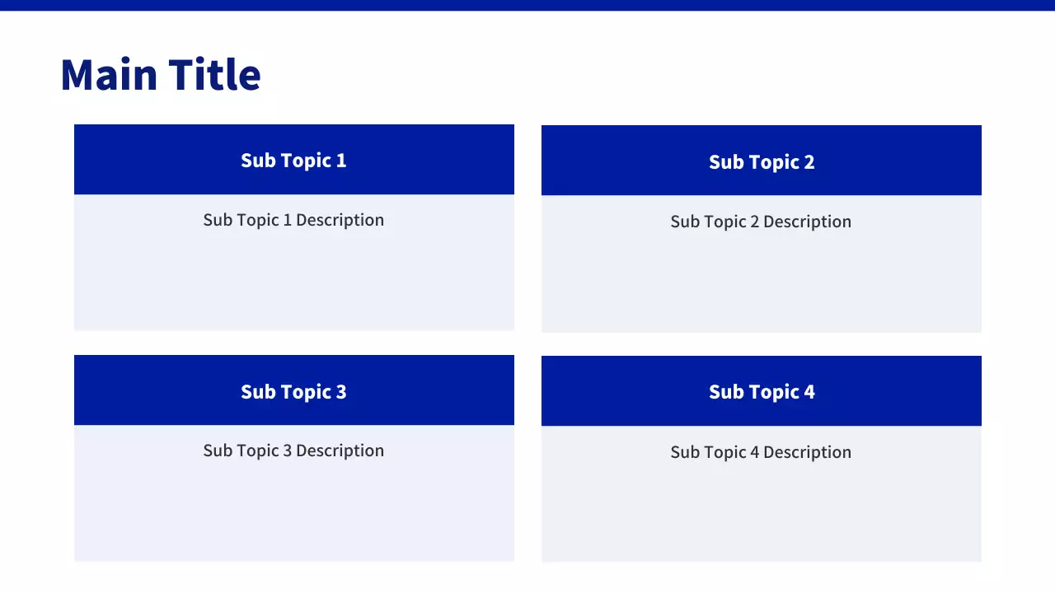Click empty space below Sub Topic 2 Description
1055x593 pixels.
(x=761, y=286)
